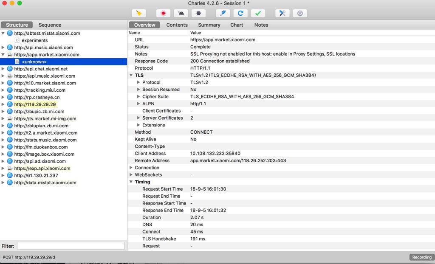Image resolution: width=435 pixels, height=264 pixels.
Task: Expand the Connection section
Action: pos(131,168)
